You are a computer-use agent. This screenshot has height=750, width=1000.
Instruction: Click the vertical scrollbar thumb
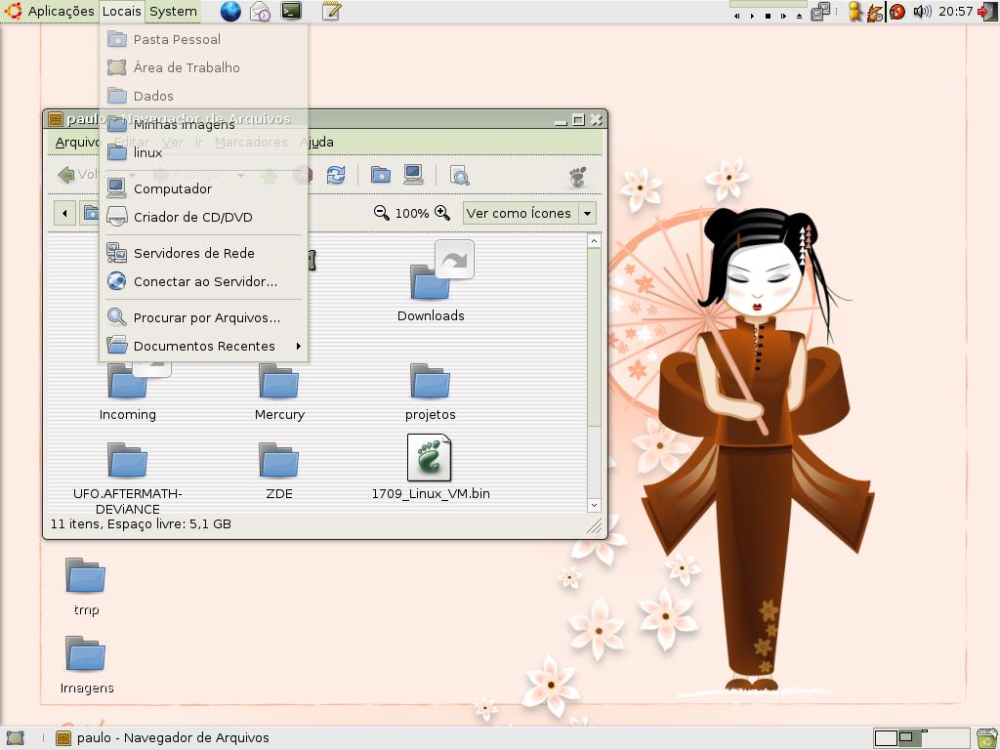pyautogui.click(x=594, y=337)
